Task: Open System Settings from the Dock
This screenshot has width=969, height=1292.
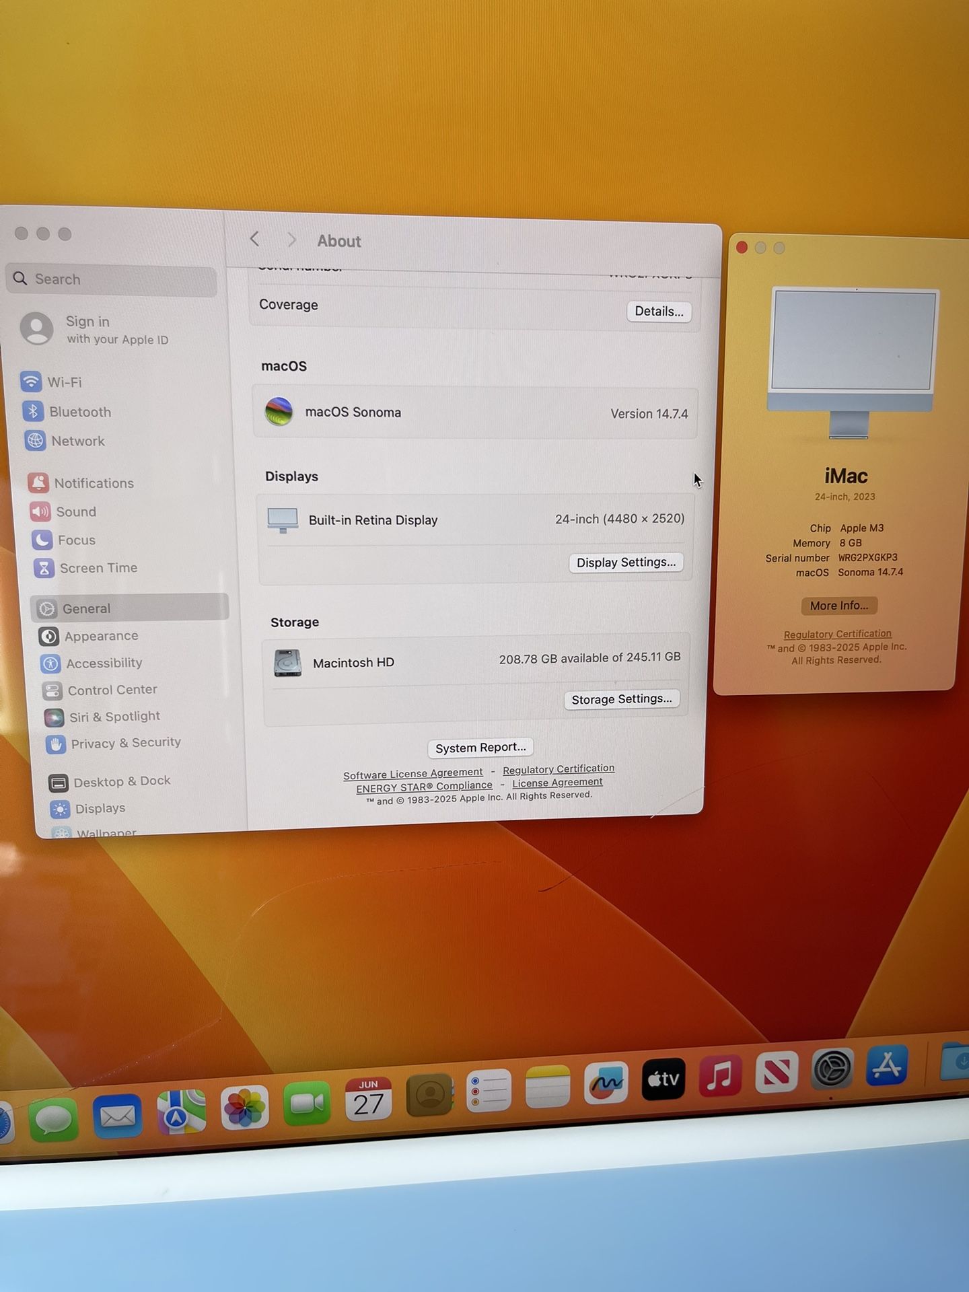Action: (x=832, y=1068)
